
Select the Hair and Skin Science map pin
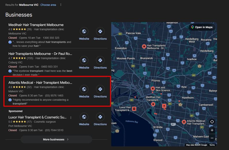(x=152, y=89)
